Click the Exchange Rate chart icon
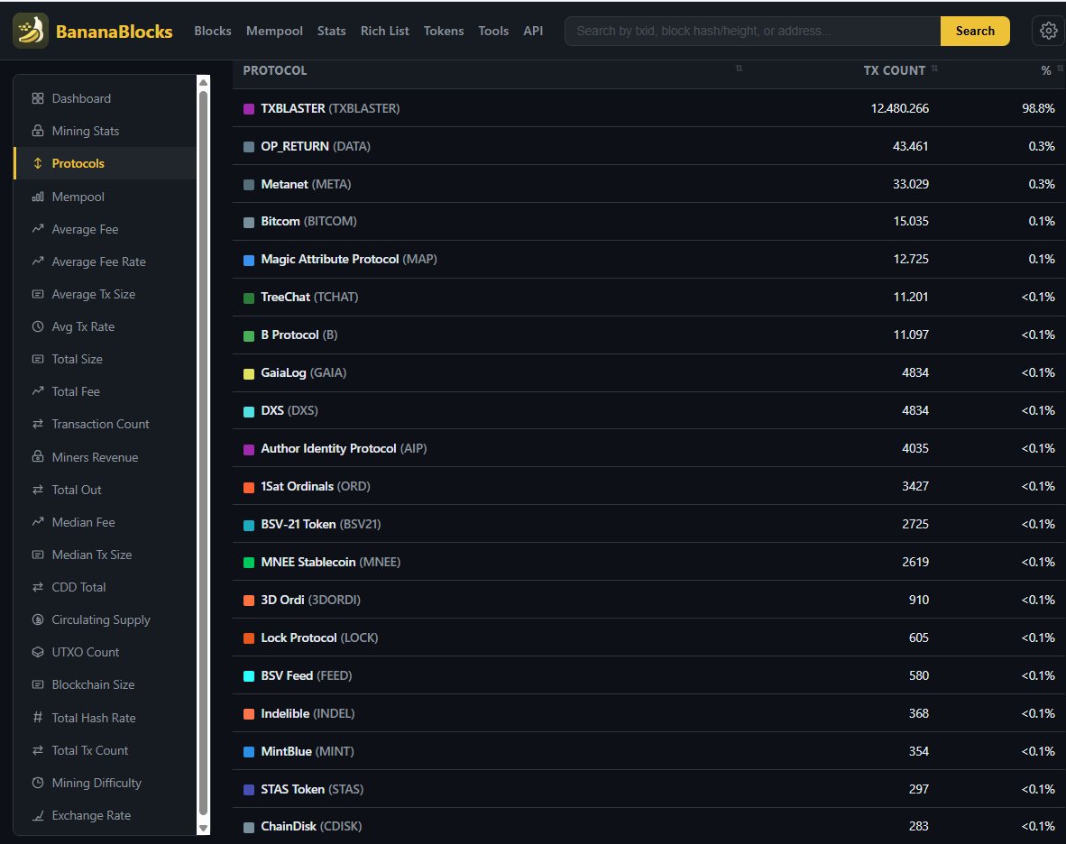 (x=37, y=815)
